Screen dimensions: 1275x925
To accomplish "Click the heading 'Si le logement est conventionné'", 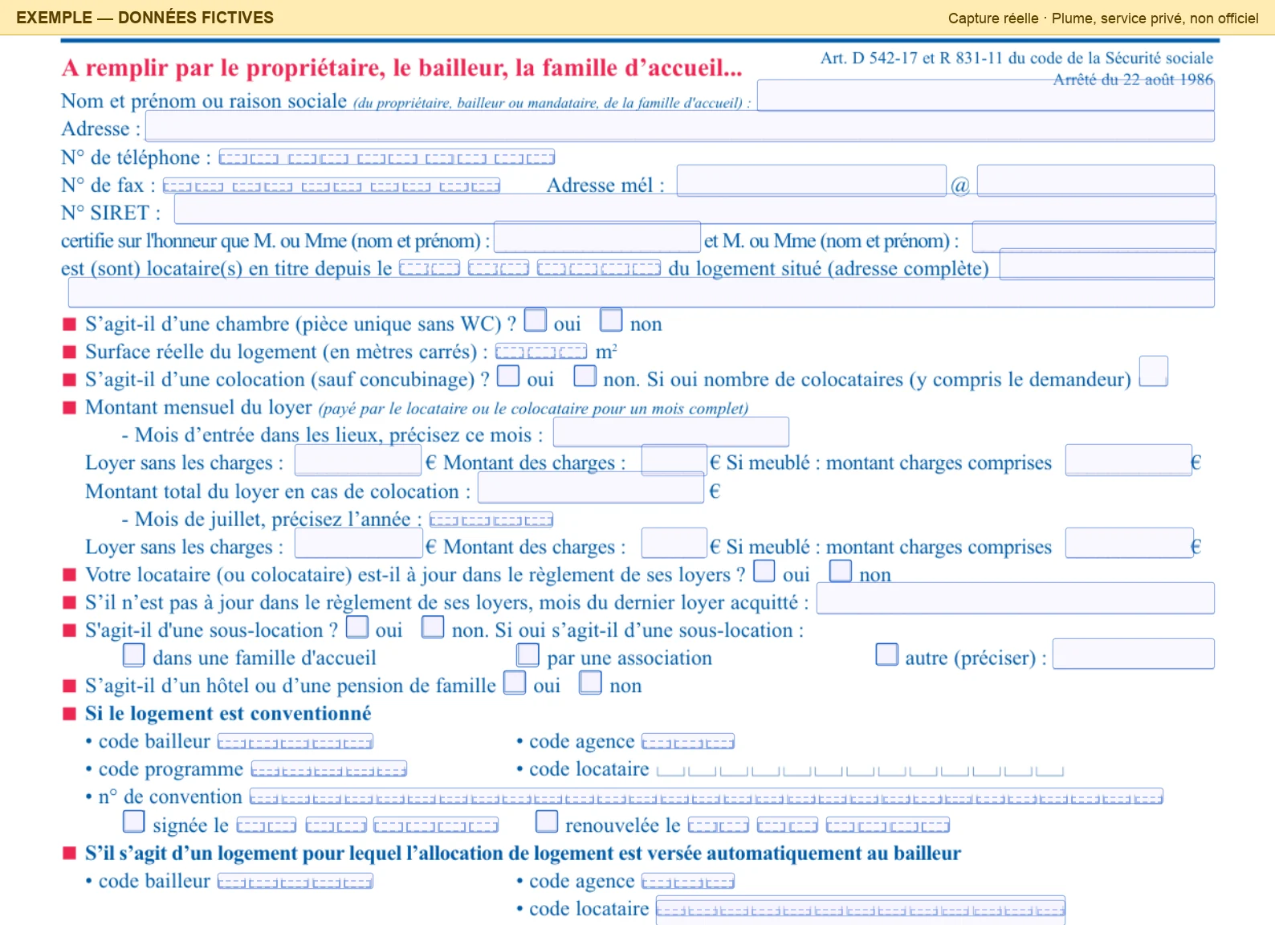I will pyautogui.click(x=228, y=714).
